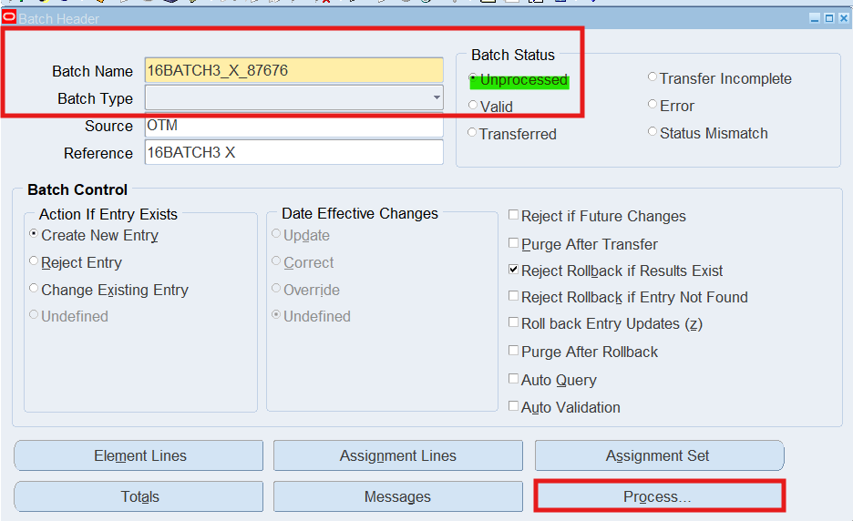853x521 pixels.
Task: View batch Messages
Action: click(397, 496)
